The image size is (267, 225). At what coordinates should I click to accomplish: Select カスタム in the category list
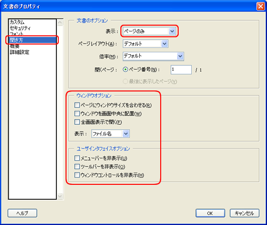[x=17, y=22]
